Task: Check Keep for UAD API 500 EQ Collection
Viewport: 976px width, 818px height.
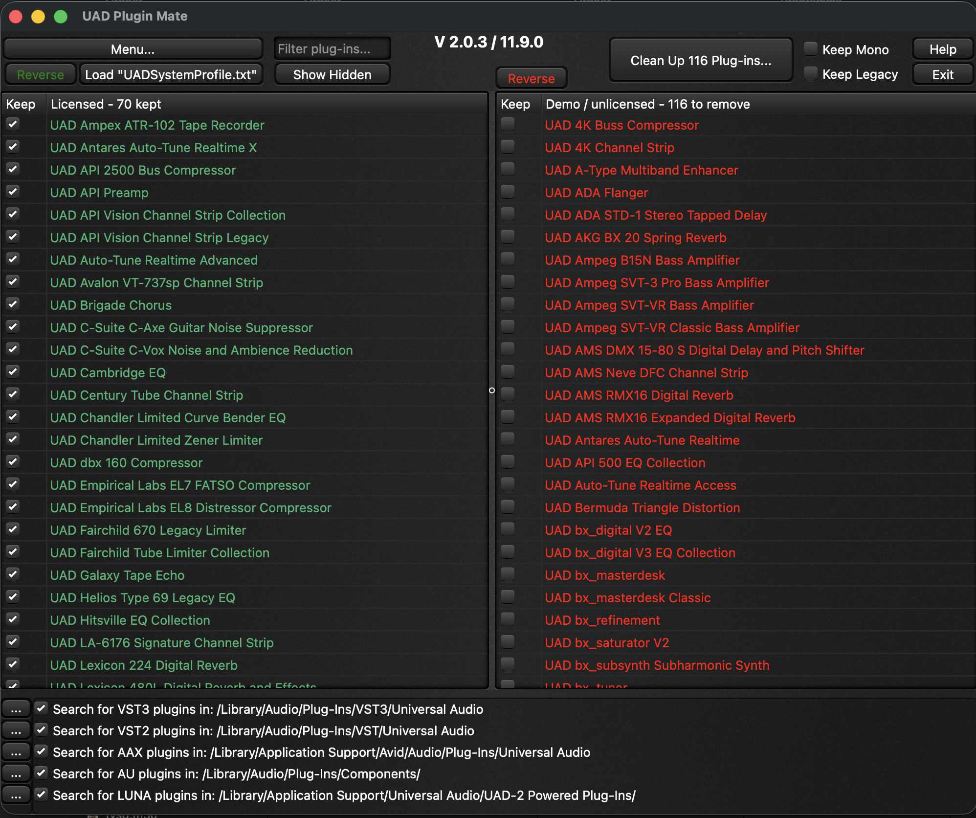Action: point(508,462)
